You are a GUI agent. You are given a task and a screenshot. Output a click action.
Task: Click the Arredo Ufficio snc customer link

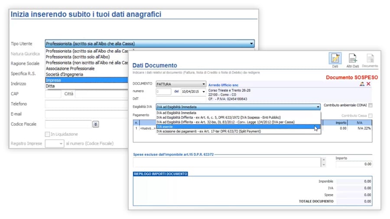(223, 85)
